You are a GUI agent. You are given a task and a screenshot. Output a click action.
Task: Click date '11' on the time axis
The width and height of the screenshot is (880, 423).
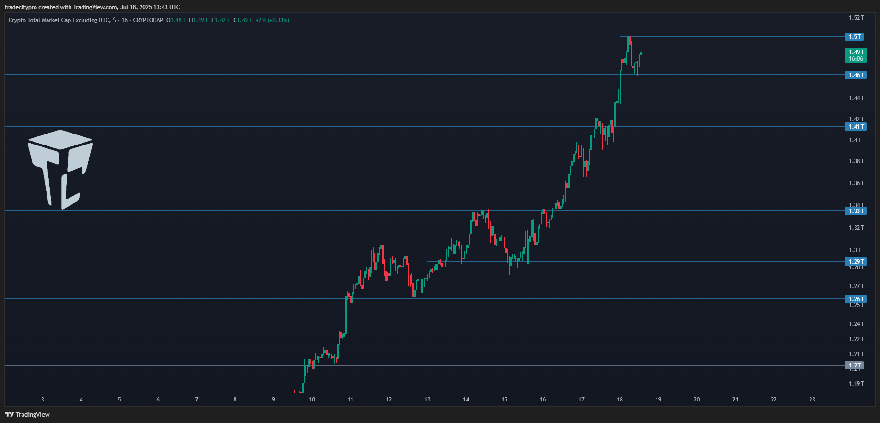(351, 400)
